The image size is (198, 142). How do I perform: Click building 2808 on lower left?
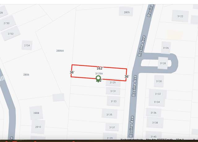36,113
